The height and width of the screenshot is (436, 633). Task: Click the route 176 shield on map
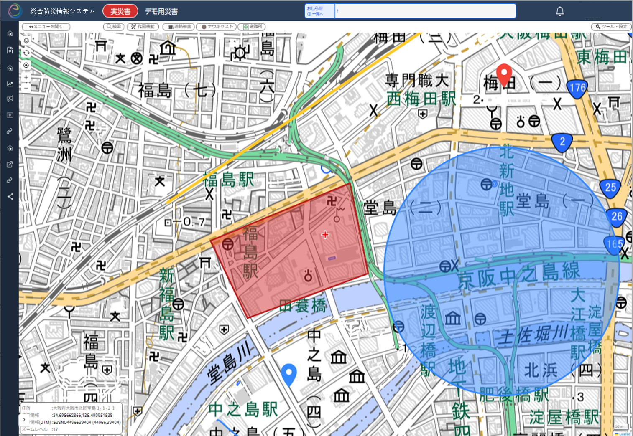pyautogui.click(x=577, y=89)
